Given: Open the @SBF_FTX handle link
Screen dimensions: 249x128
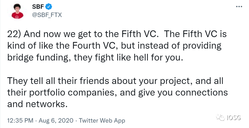Looking at the screenshot, I should click(47, 15).
